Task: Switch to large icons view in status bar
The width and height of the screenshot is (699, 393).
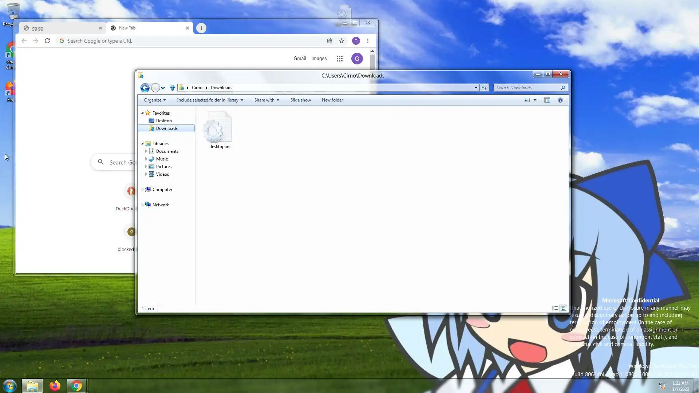Action: click(x=563, y=308)
